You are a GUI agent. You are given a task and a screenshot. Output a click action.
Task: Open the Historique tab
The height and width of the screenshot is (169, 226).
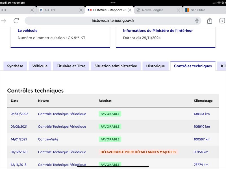pos(156,66)
